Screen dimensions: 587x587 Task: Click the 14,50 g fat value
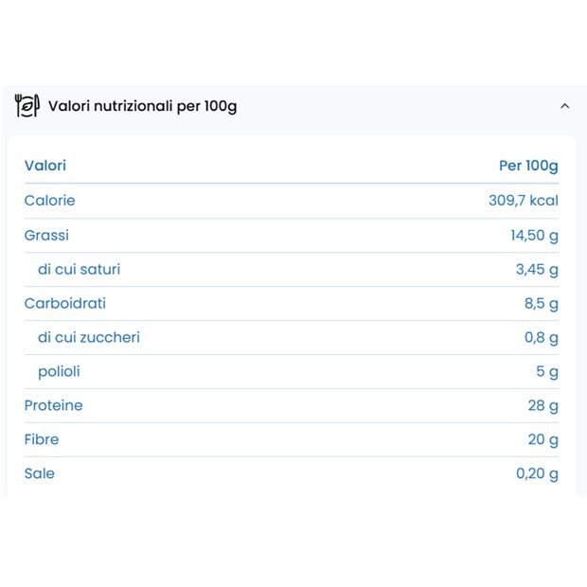pos(534,235)
